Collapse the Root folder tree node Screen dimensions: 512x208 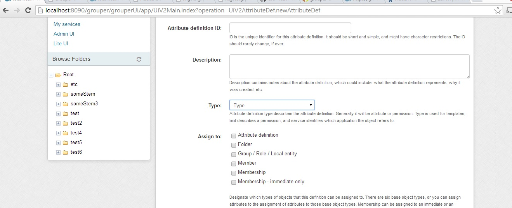click(51, 75)
